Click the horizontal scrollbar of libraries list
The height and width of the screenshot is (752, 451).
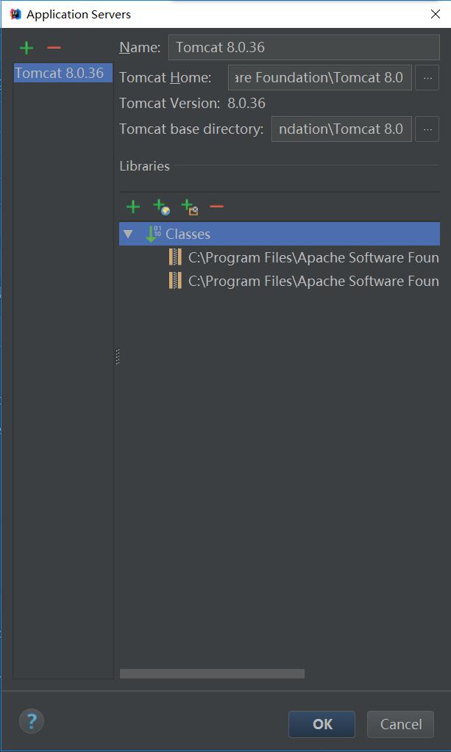(x=212, y=674)
